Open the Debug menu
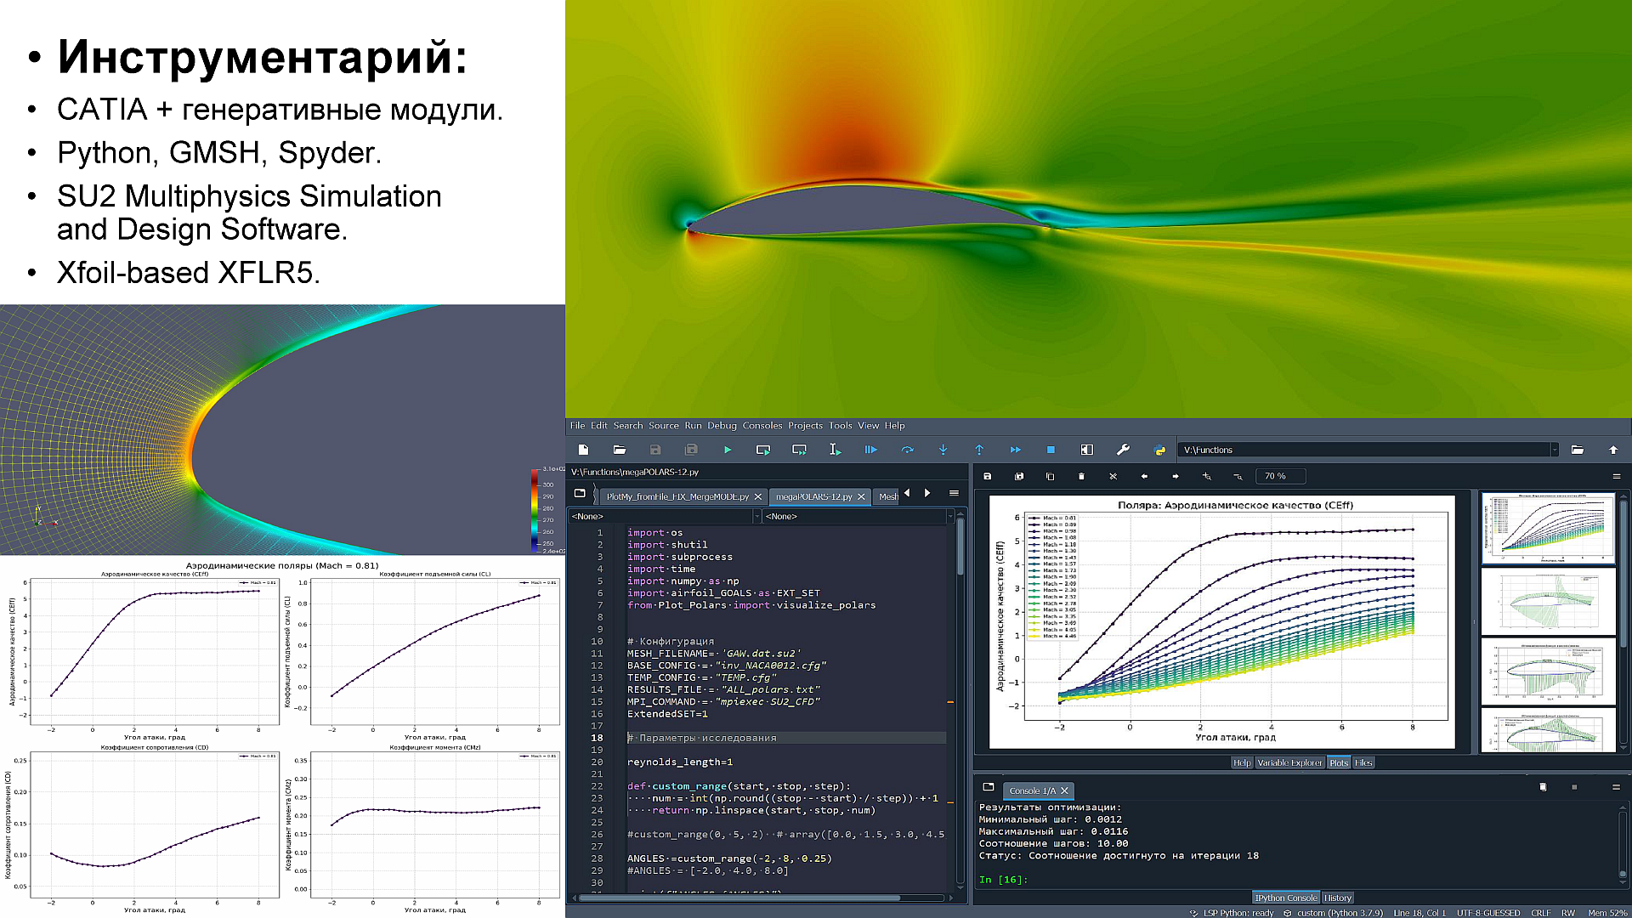The width and height of the screenshot is (1632, 918). (722, 425)
